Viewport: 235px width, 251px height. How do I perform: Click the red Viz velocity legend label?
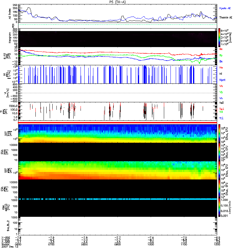[221, 86]
